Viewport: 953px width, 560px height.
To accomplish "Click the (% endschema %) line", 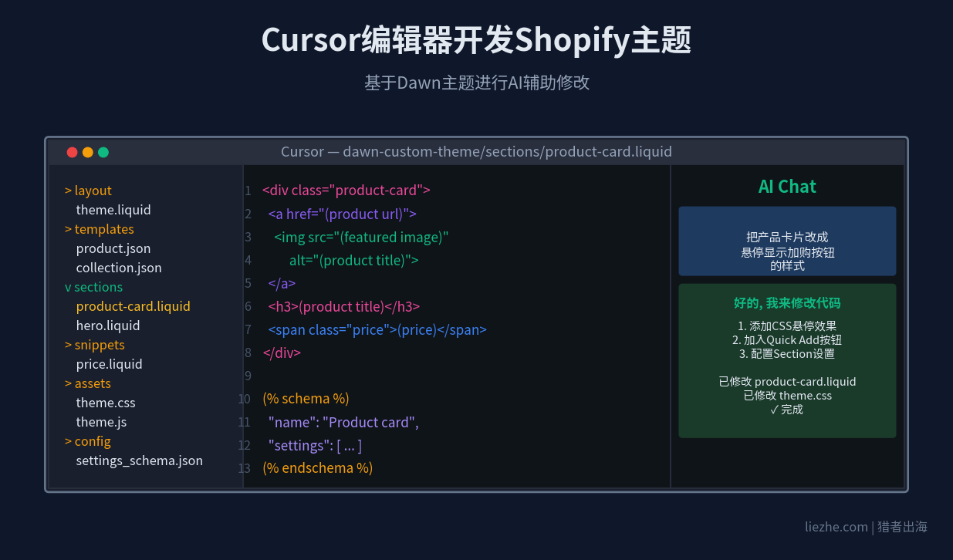I will coord(318,468).
